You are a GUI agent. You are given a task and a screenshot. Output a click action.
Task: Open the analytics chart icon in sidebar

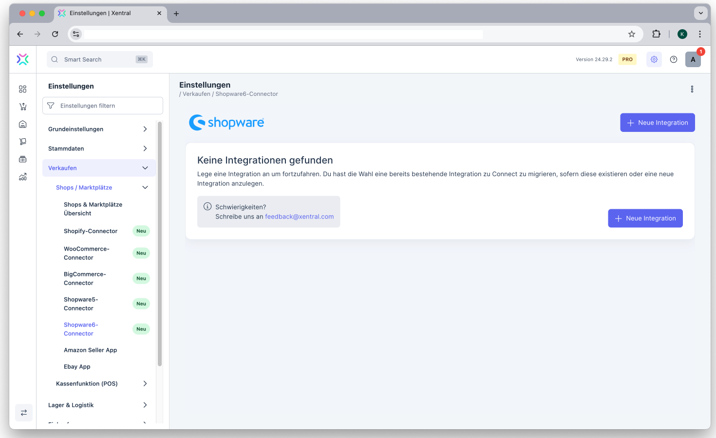(x=22, y=177)
